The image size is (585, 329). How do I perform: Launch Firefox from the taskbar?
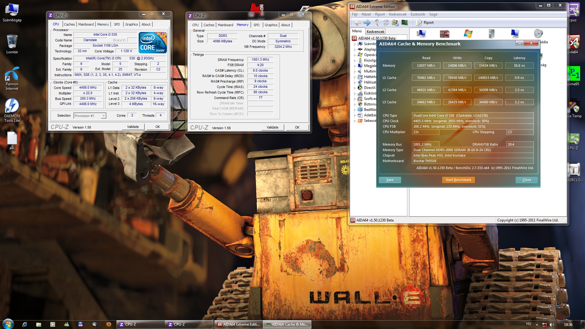point(109,324)
